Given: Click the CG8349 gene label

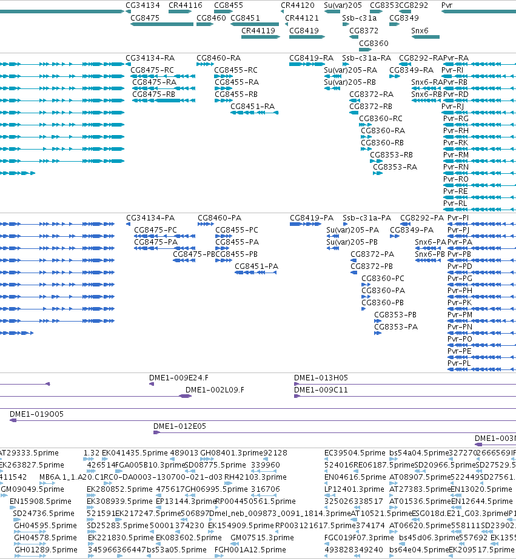Looking at the screenshot, I should tap(404, 18).
